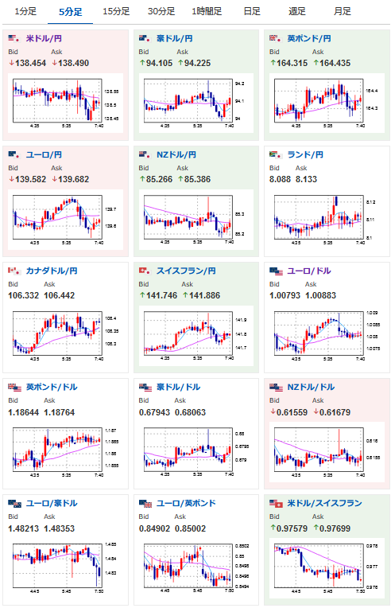Click the EU flag icon beside ユーロ/ドル
The image size is (391, 608).
click(276, 271)
